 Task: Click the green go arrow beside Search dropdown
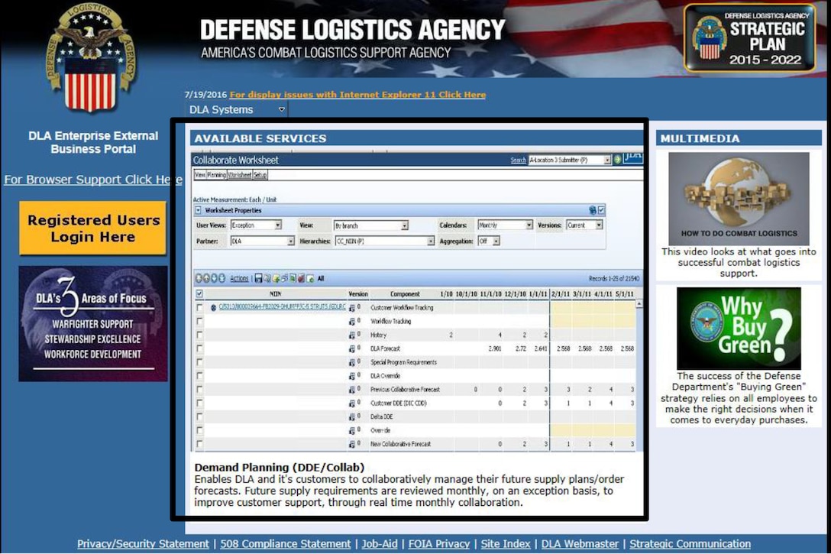pos(617,160)
